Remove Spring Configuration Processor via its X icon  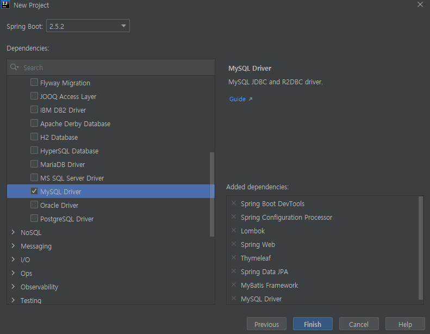234,217
